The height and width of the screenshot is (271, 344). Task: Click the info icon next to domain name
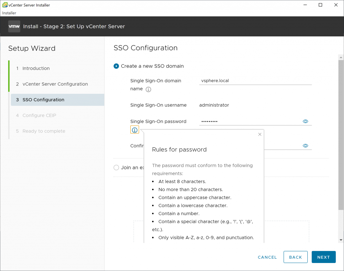tap(148, 89)
